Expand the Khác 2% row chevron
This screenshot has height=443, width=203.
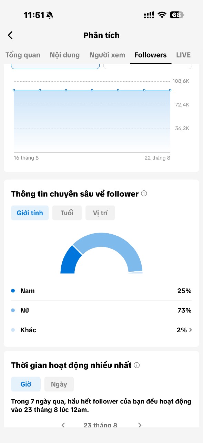point(191,330)
